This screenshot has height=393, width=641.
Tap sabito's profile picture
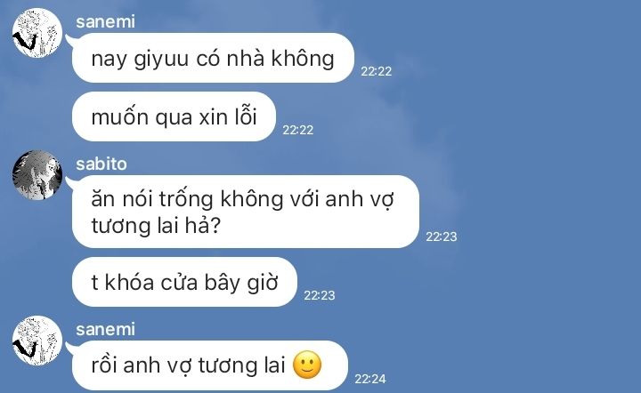(37, 175)
